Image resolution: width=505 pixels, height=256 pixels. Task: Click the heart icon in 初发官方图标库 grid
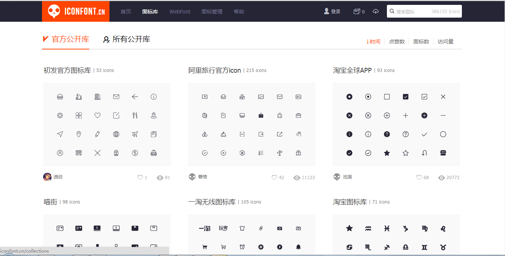click(97, 115)
